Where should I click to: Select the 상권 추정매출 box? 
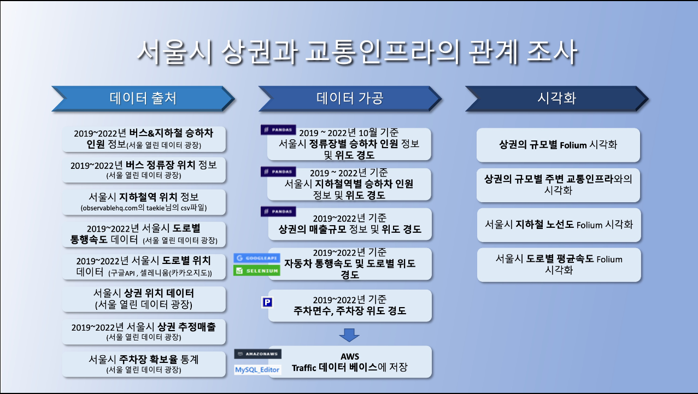coord(144,332)
